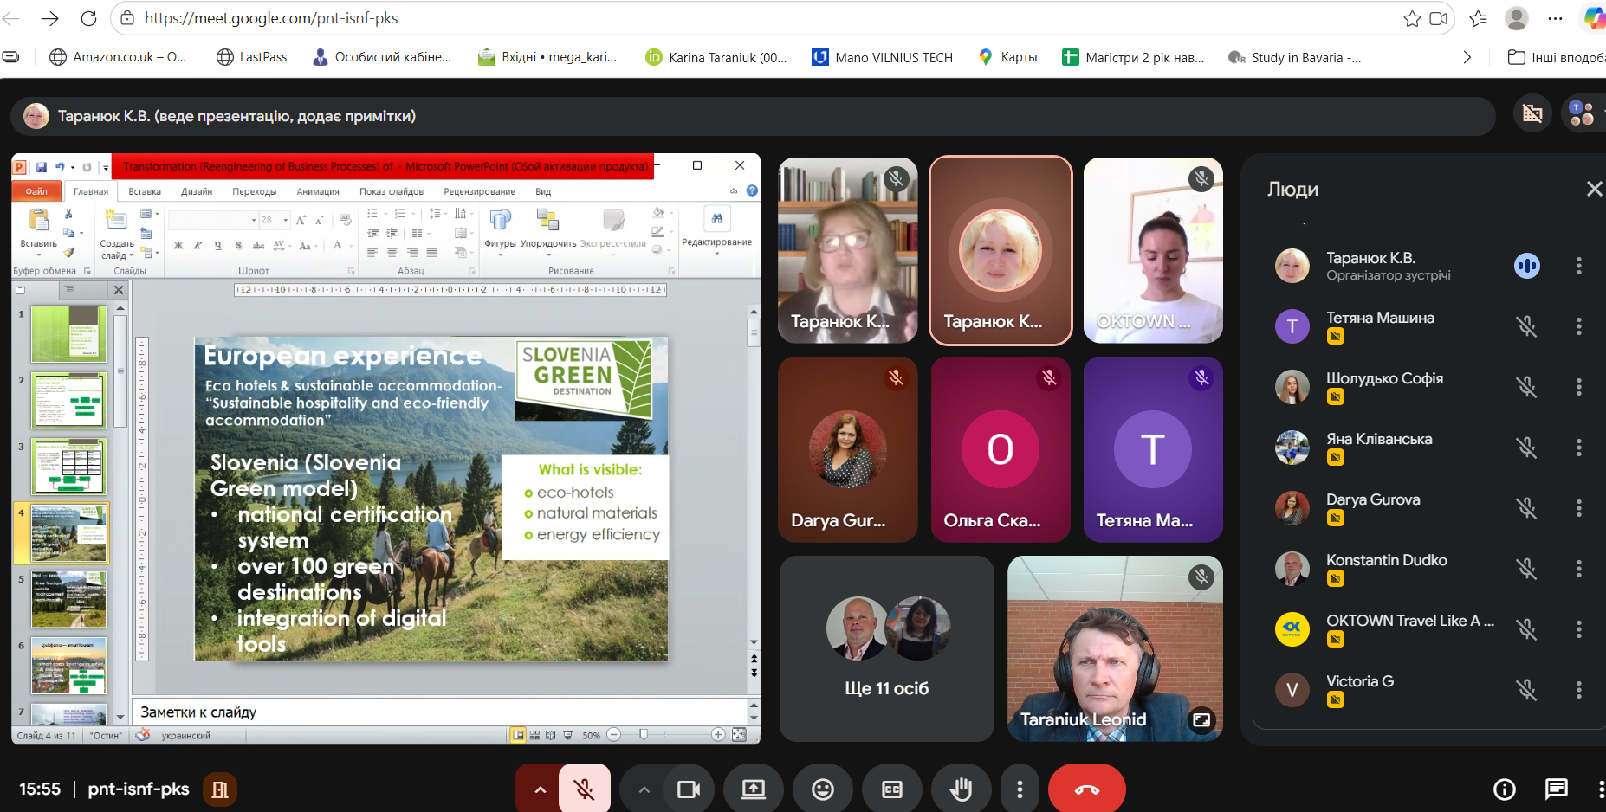Open more actions for Konstantin Dudko

(1578, 569)
